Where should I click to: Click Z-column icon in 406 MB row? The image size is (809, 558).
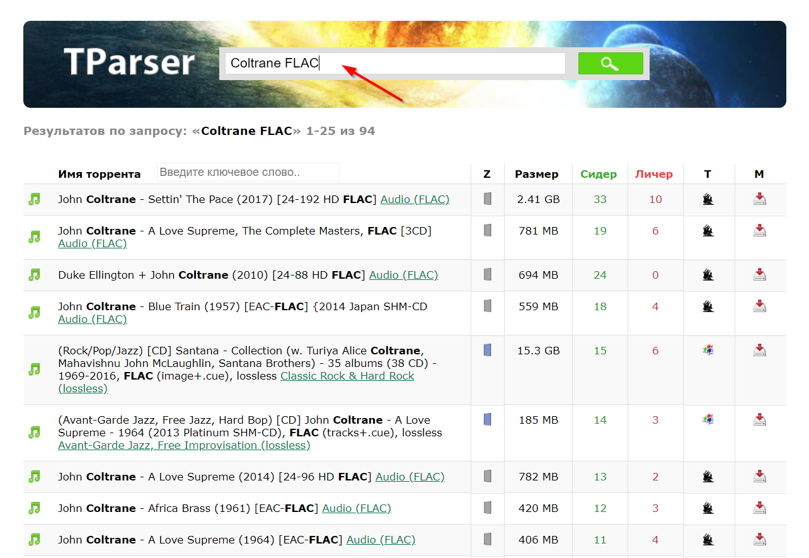[487, 539]
